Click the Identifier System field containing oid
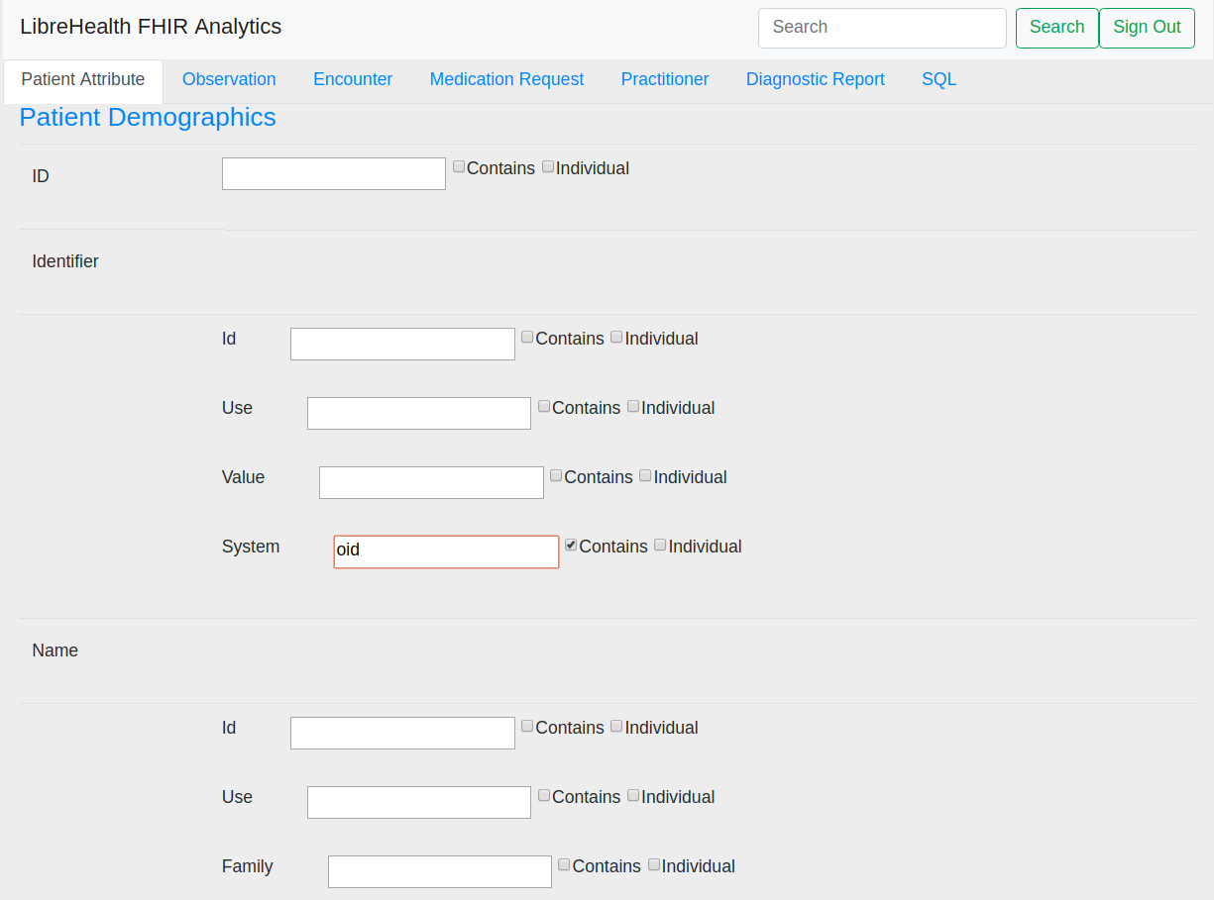 click(x=446, y=552)
